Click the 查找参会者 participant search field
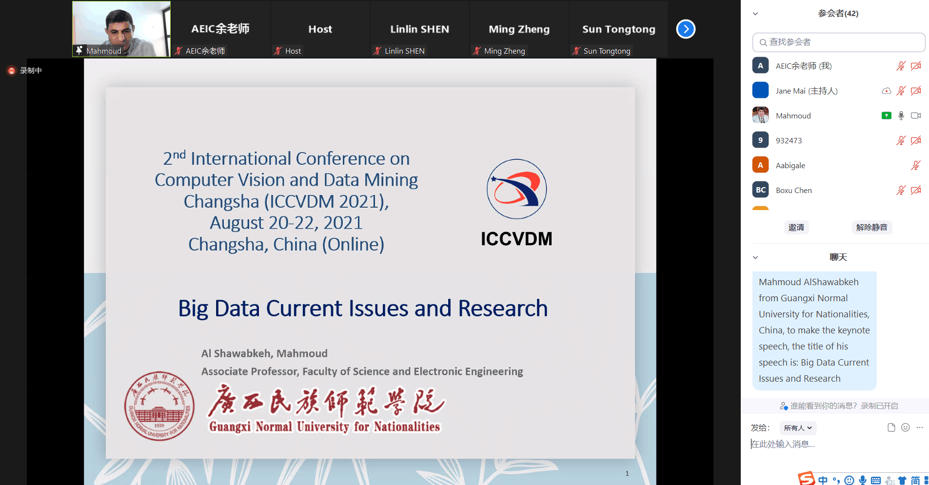This screenshot has width=929, height=485. [x=839, y=42]
